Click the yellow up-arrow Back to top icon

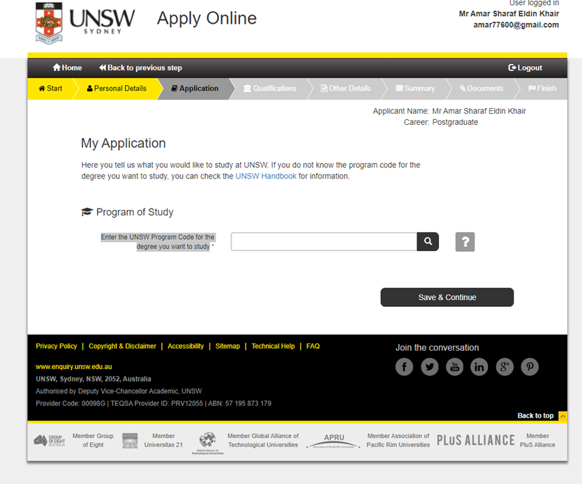click(562, 416)
